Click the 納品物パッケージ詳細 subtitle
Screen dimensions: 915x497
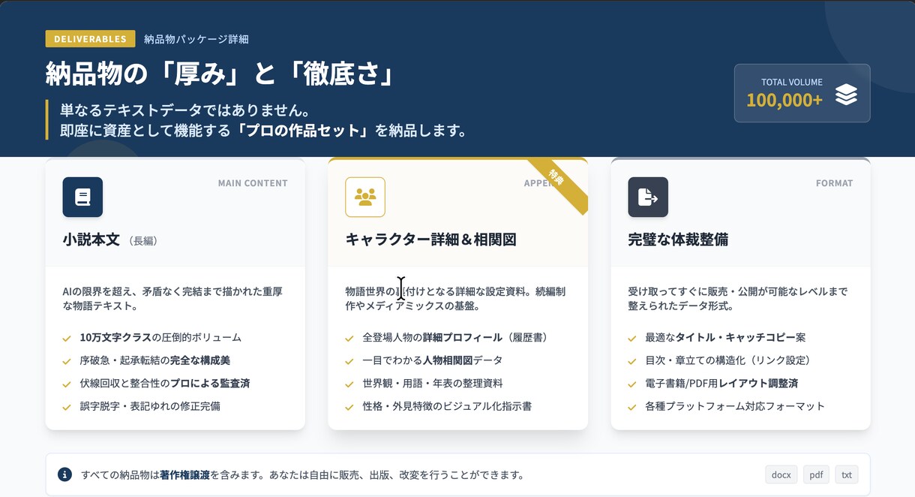coord(196,39)
